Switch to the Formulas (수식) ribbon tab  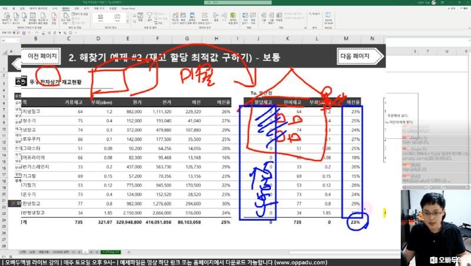click(x=54, y=8)
